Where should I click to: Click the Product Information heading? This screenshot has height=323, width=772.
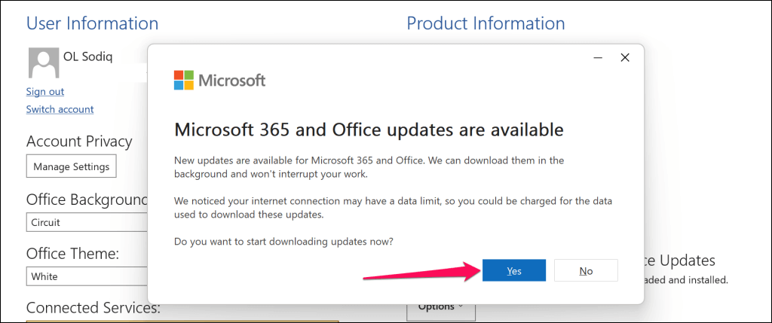tap(486, 23)
